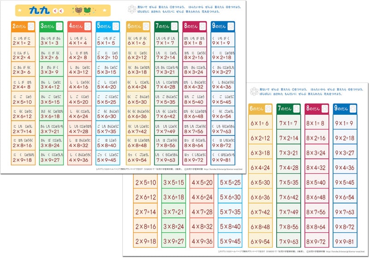Image resolution: width=369 pixels, height=258 pixels.
Task: Select the 7のだん header on the back sheet
Action: click(x=289, y=109)
